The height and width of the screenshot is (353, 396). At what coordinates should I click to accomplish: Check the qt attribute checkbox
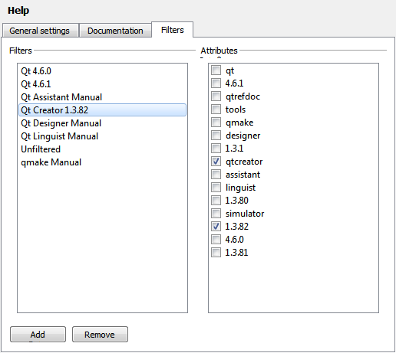click(x=216, y=70)
